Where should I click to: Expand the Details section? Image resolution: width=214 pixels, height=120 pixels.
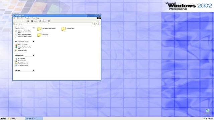(x=33, y=70)
